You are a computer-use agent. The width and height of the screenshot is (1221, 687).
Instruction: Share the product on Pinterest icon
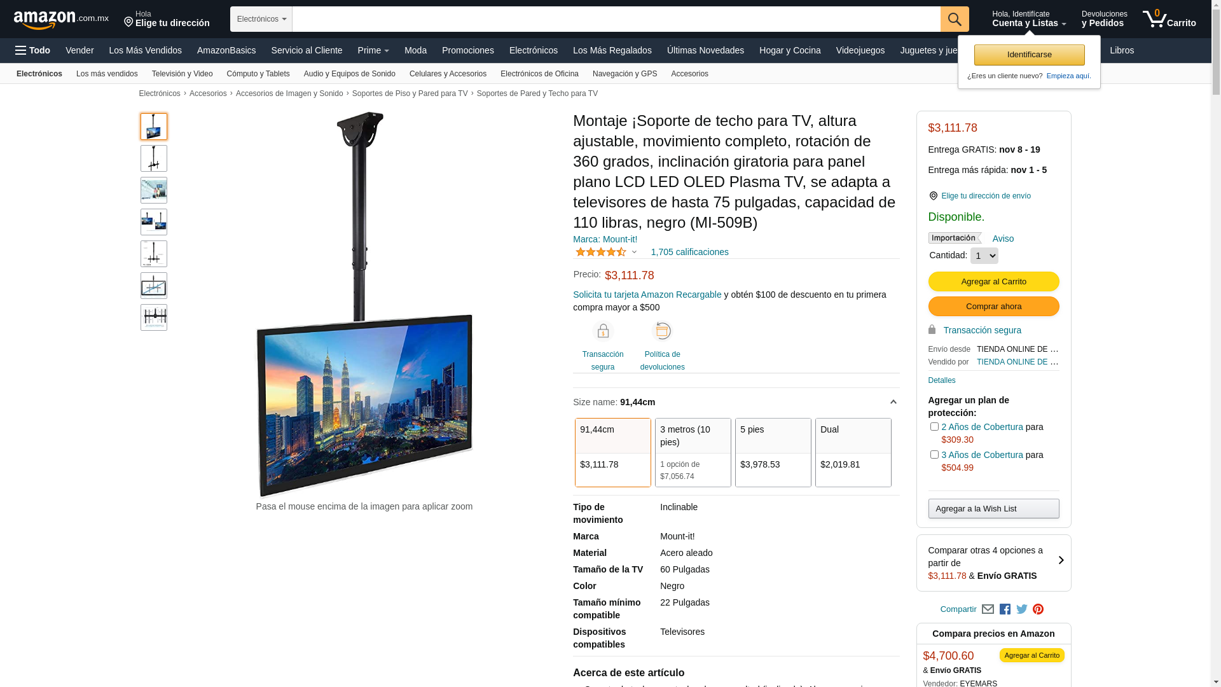[1038, 609]
